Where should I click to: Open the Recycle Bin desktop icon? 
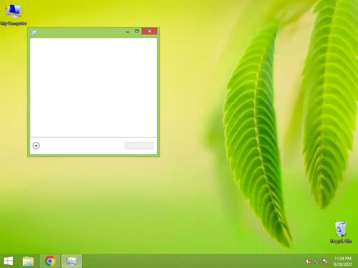(x=341, y=232)
